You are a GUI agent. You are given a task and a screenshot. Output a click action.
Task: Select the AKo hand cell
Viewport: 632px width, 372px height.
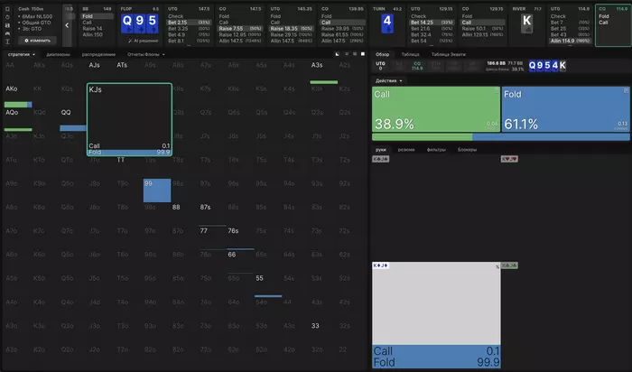(18, 96)
